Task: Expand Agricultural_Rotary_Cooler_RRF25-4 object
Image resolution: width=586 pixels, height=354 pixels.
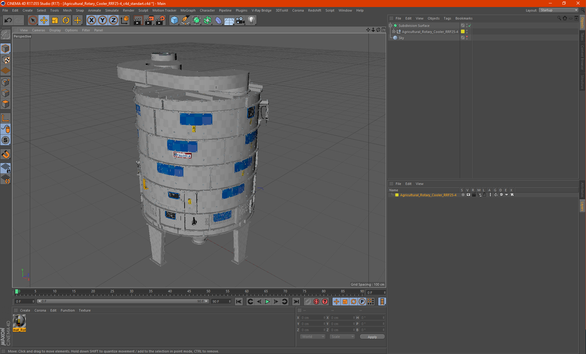Action: tap(394, 31)
